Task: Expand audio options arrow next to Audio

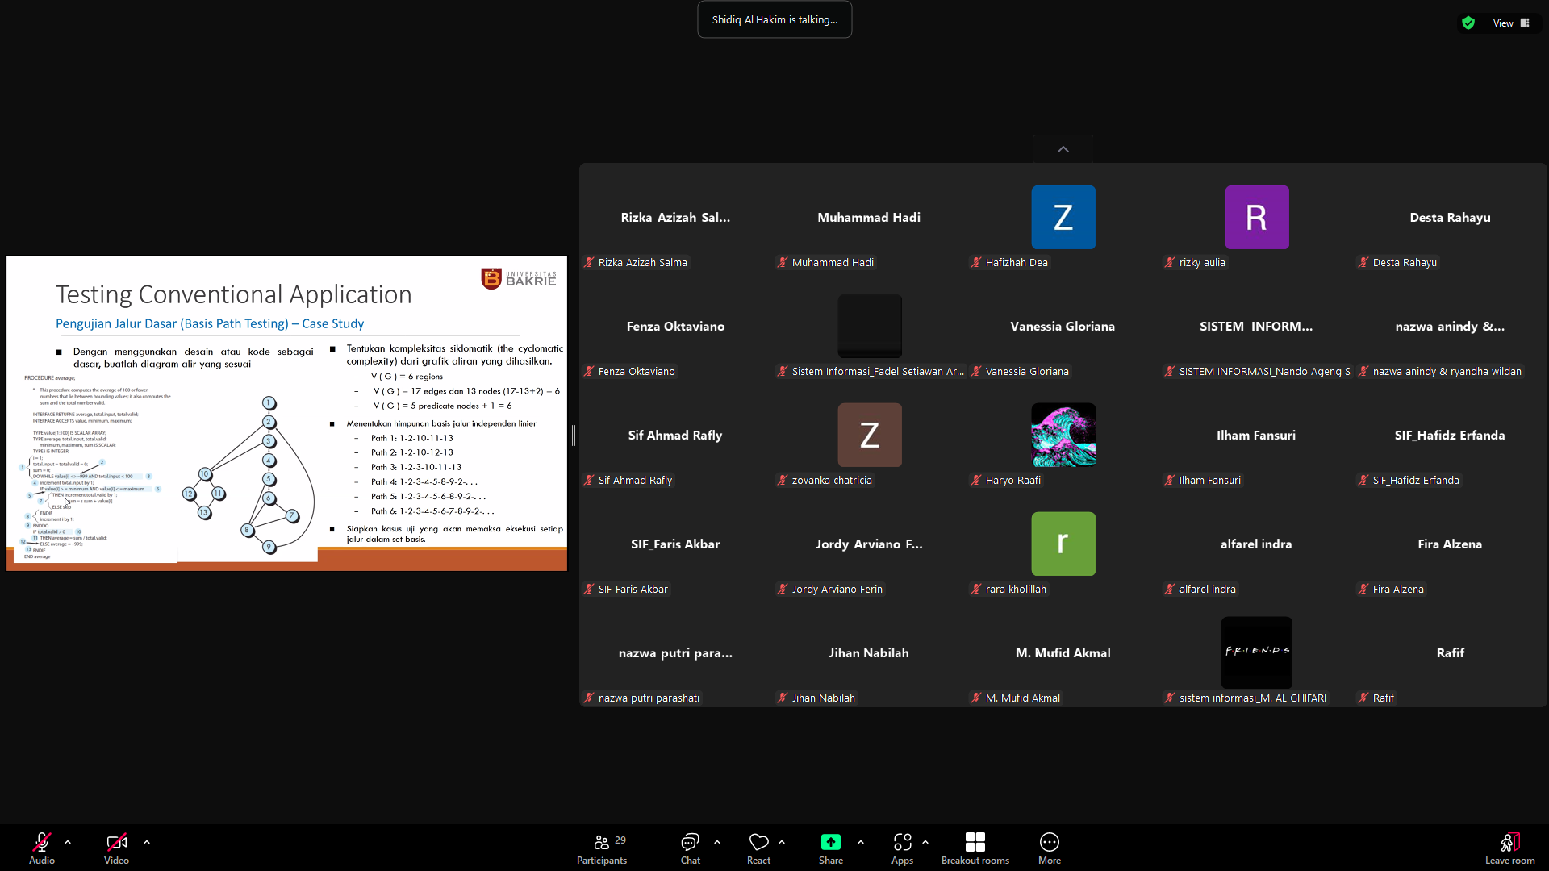Action: pos(68,842)
